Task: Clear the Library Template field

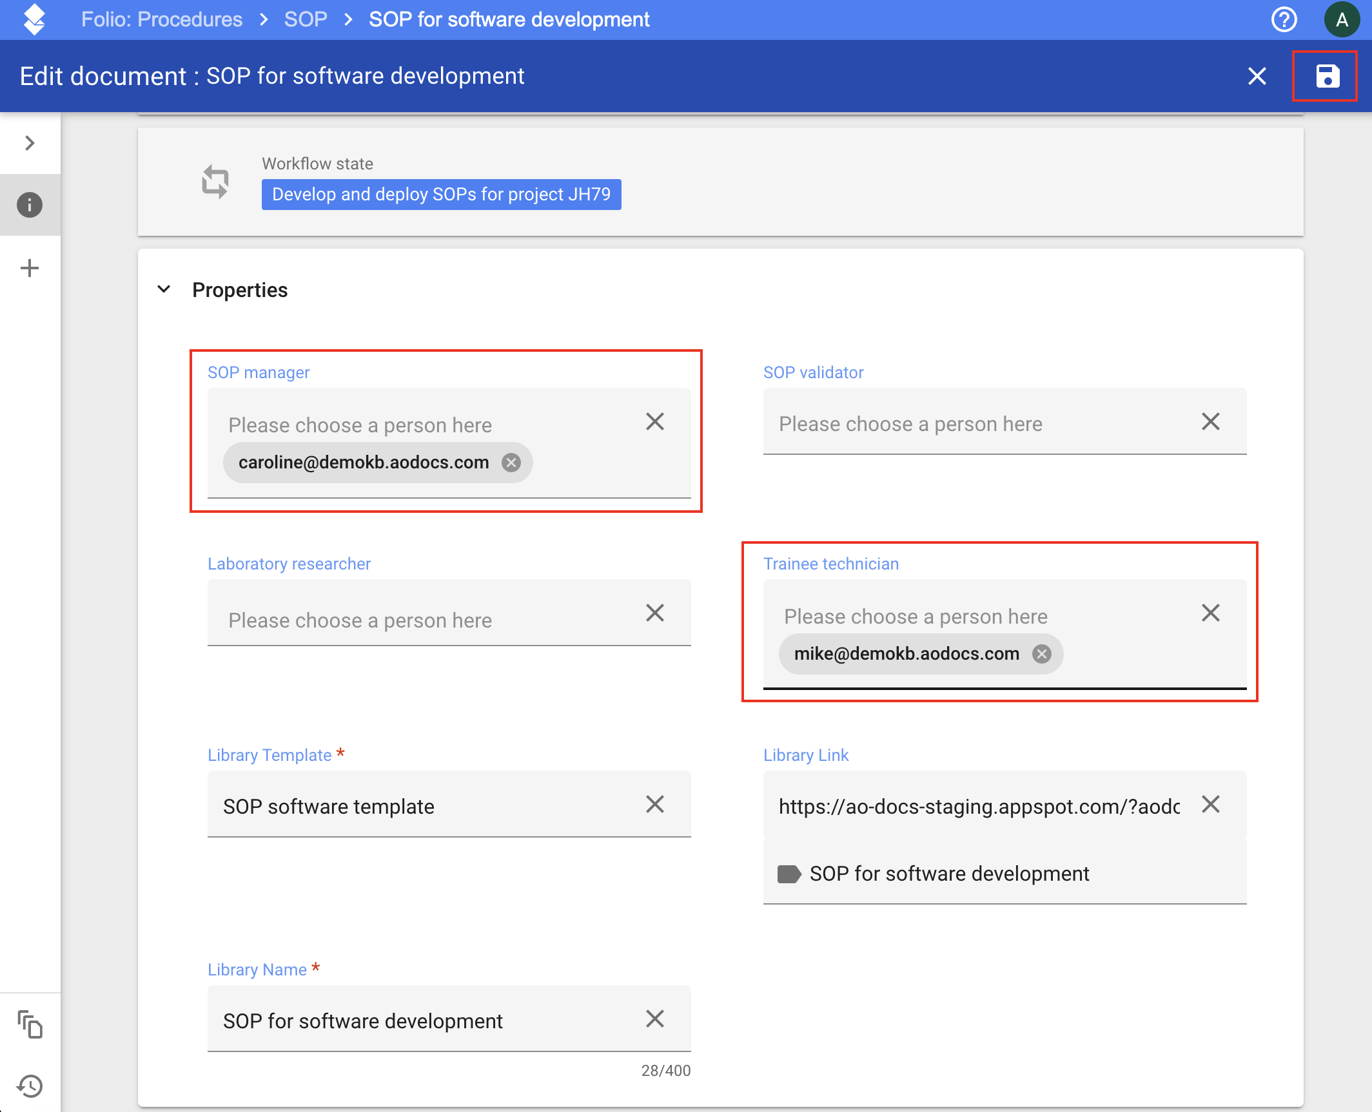Action: pyautogui.click(x=655, y=804)
